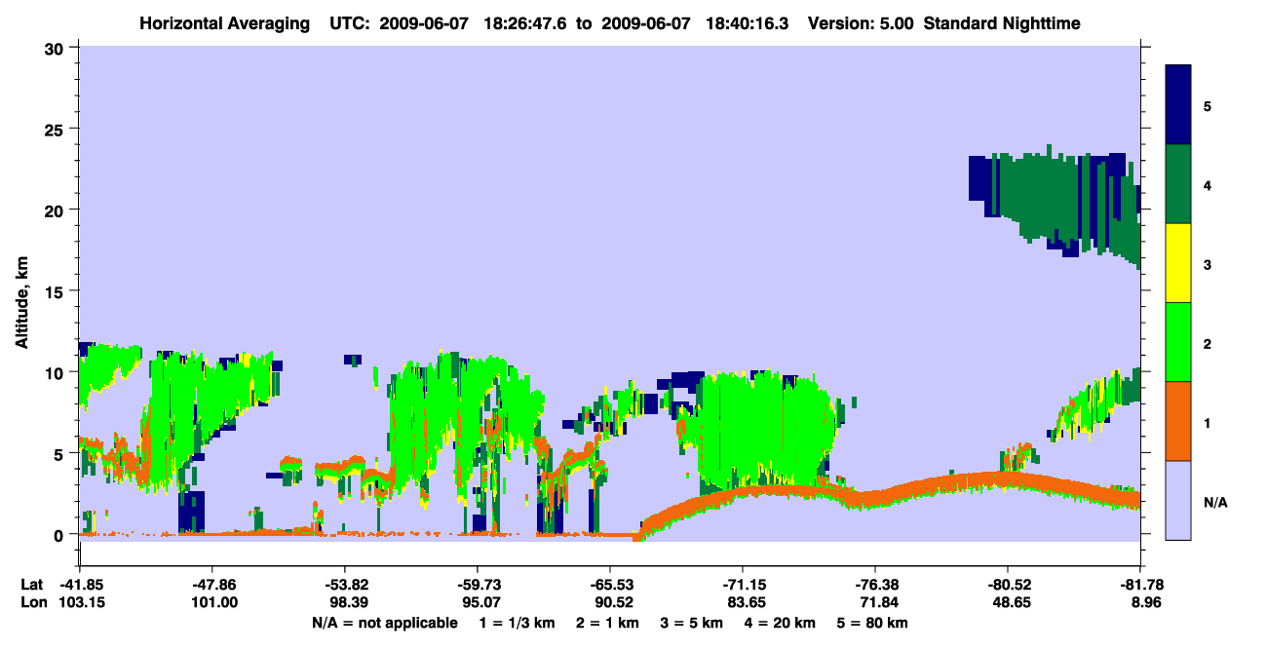Click longitude value 103.15

[80, 602]
